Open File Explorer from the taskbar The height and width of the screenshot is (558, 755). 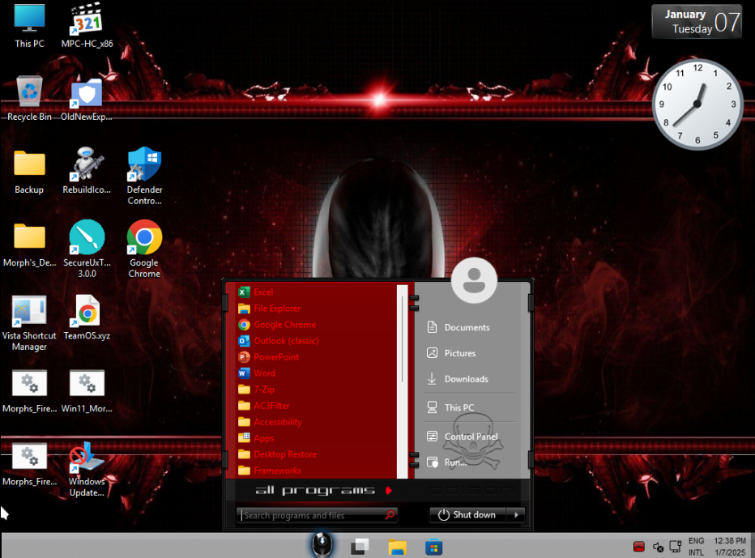[x=397, y=547]
